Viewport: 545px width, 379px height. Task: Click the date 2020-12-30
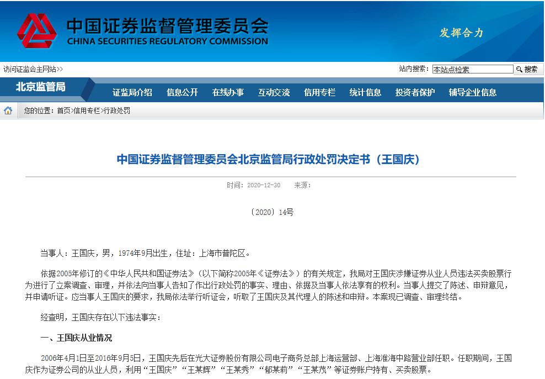(x=264, y=185)
